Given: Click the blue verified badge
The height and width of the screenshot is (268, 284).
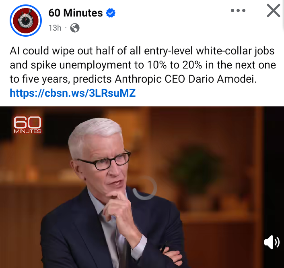Looking at the screenshot, I should point(111,13).
